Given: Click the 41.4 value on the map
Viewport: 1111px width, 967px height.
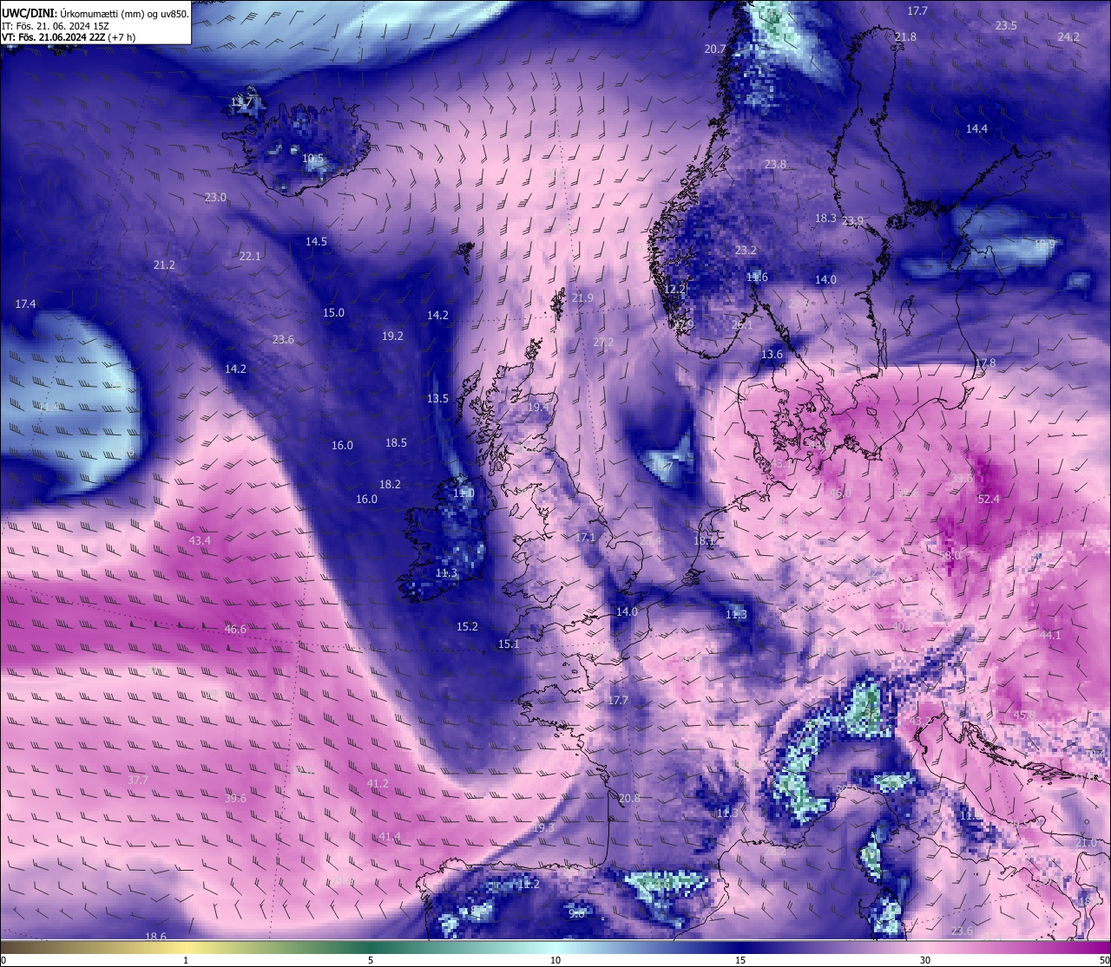Looking at the screenshot, I should (391, 836).
